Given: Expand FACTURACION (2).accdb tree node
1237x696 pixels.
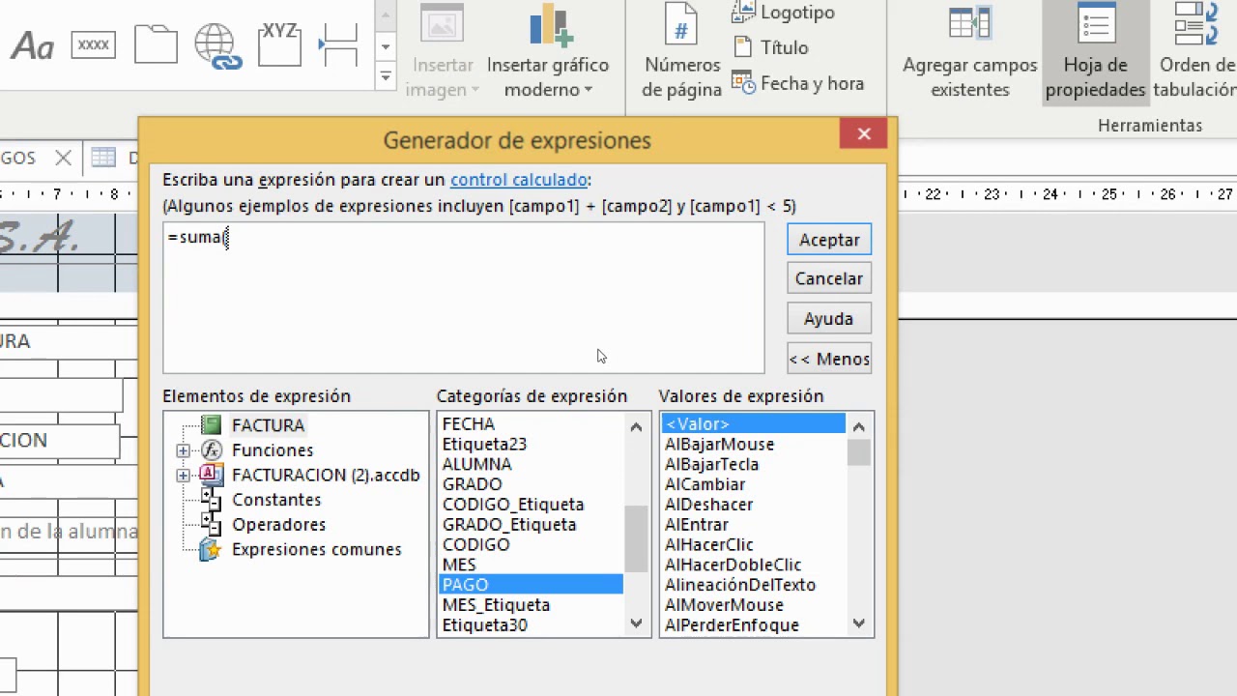Looking at the screenshot, I should tap(183, 475).
